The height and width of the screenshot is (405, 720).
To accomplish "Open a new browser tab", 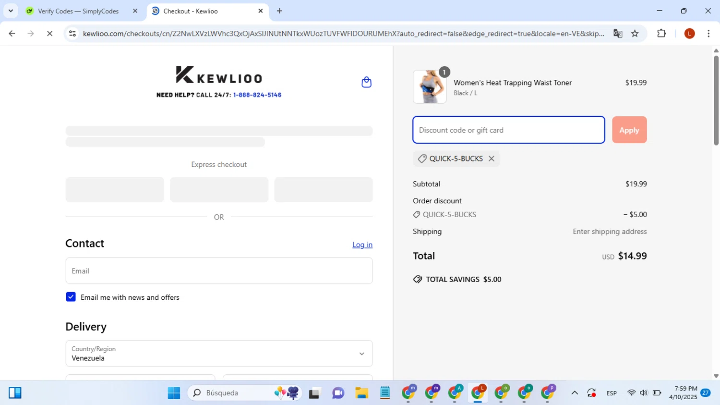I will tap(280, 11).
